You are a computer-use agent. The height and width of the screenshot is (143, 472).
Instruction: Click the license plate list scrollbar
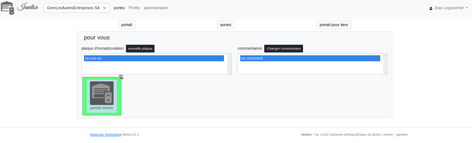coord(229,64)
